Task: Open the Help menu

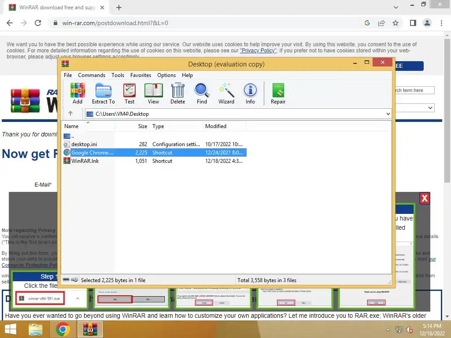Action: [x=187, y=75]
